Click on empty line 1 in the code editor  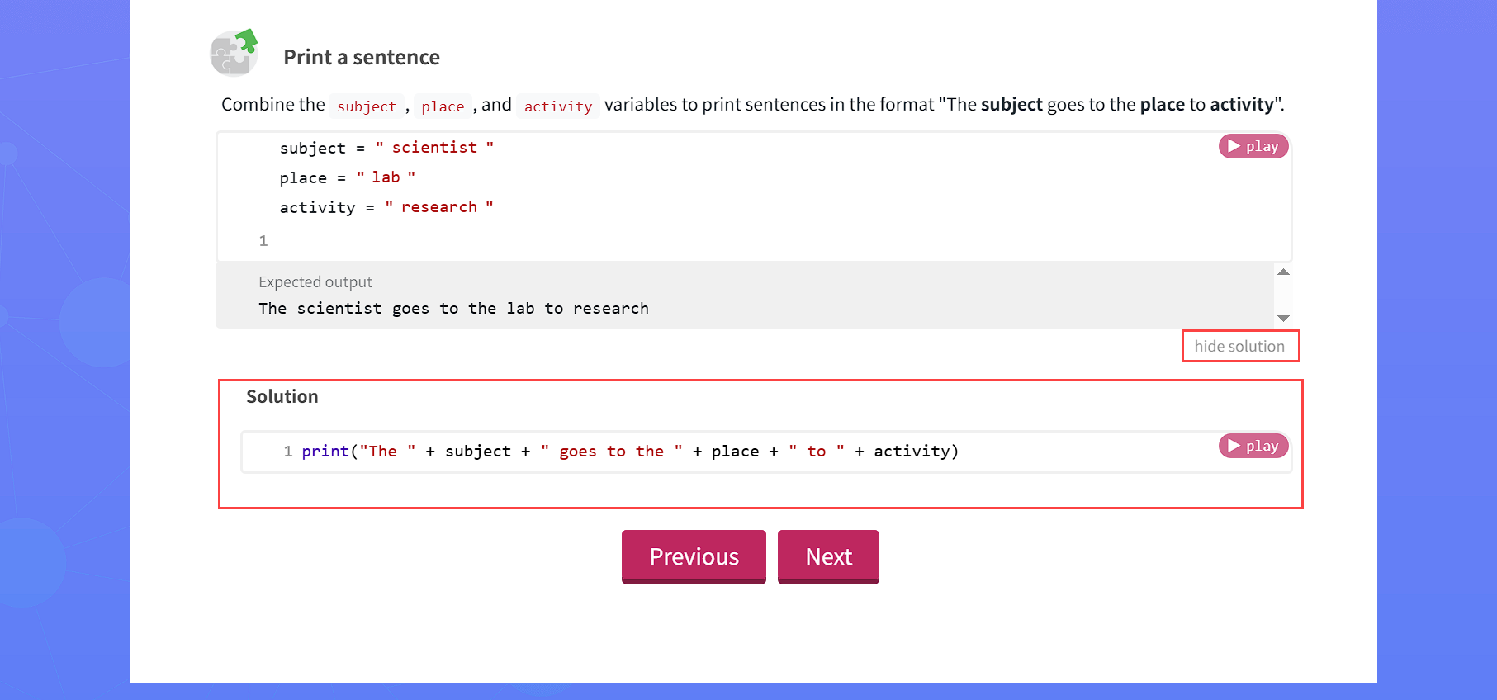pos(754,240)
